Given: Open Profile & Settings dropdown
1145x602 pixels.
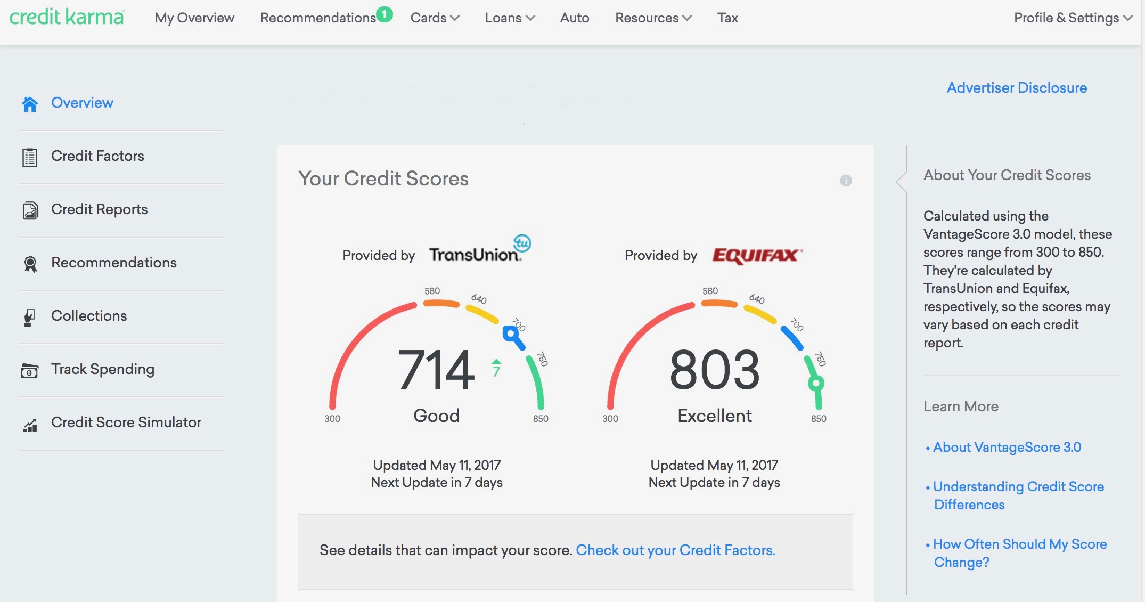Looking at the screenshot, I should pos(1073,18).
